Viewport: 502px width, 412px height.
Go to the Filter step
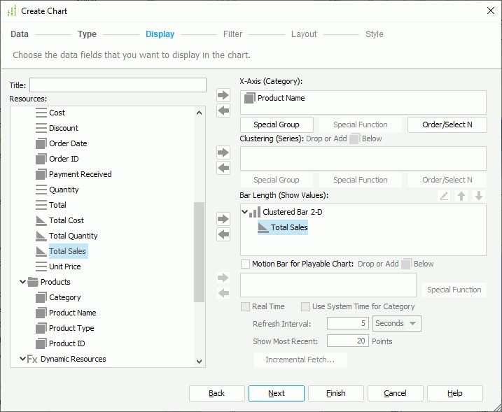[x=232, y=34]
